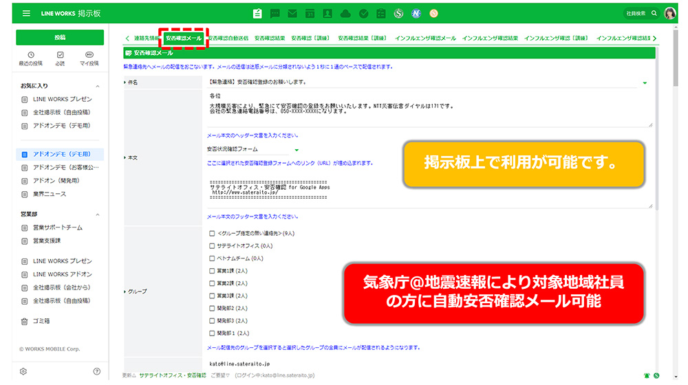
Task: Switch to the 安否確認メール tab
Action: 184,38
